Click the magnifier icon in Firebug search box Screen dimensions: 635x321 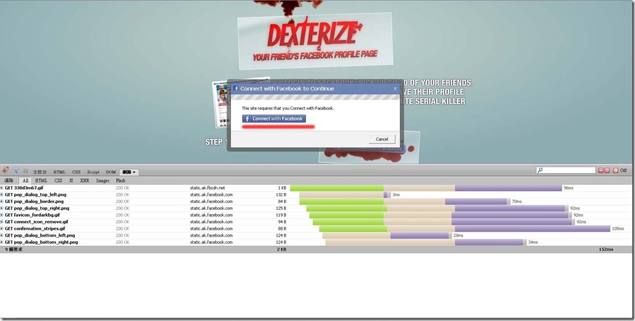[540, 171]
